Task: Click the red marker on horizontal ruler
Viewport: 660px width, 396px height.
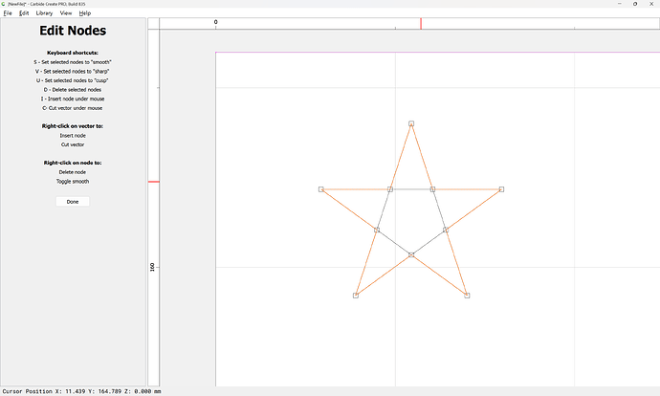Action: (421, 22)
